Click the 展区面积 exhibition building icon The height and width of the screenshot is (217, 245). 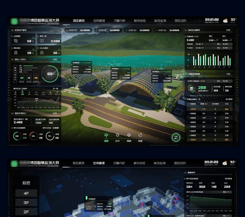tap(16, 53)
